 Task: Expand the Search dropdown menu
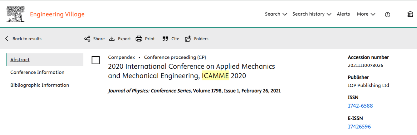tap(276, 14)
